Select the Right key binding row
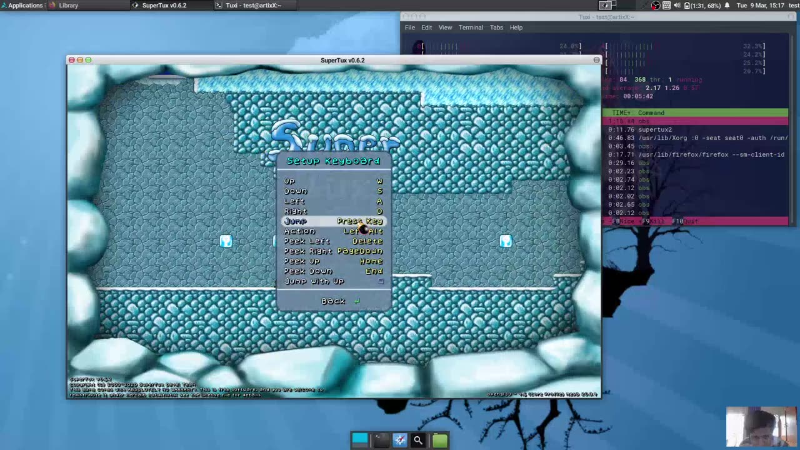Viewport: 800px width, 450px height. 333,211
